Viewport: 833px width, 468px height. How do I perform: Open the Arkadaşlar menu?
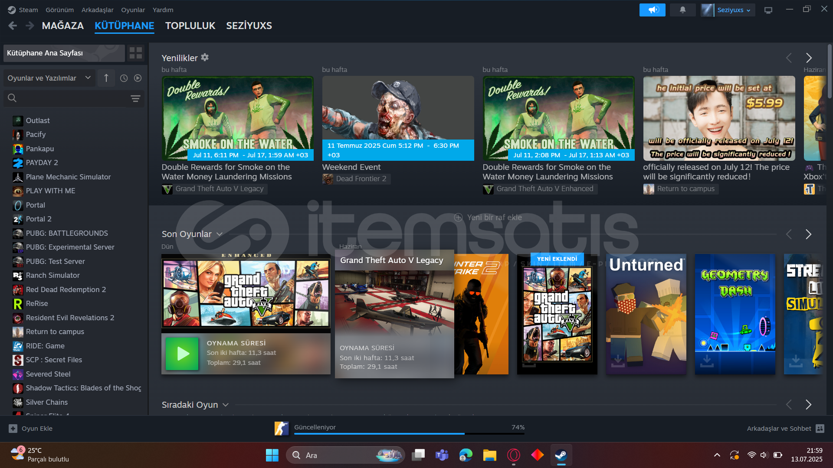click(97, 10)
